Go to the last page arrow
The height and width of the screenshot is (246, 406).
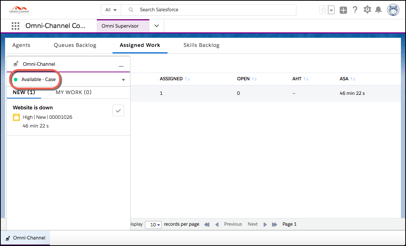pyautogui.click(x=275, y=224)
